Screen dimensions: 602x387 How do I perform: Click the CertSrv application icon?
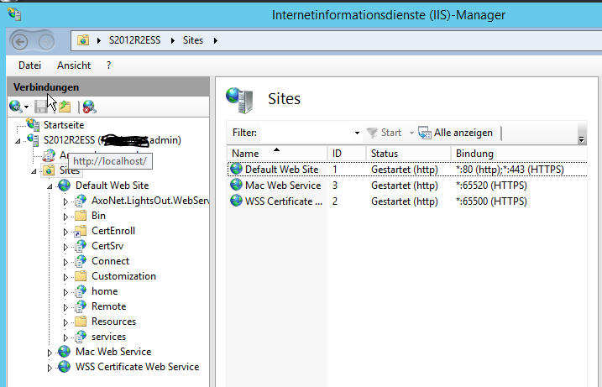coord(81,246)
